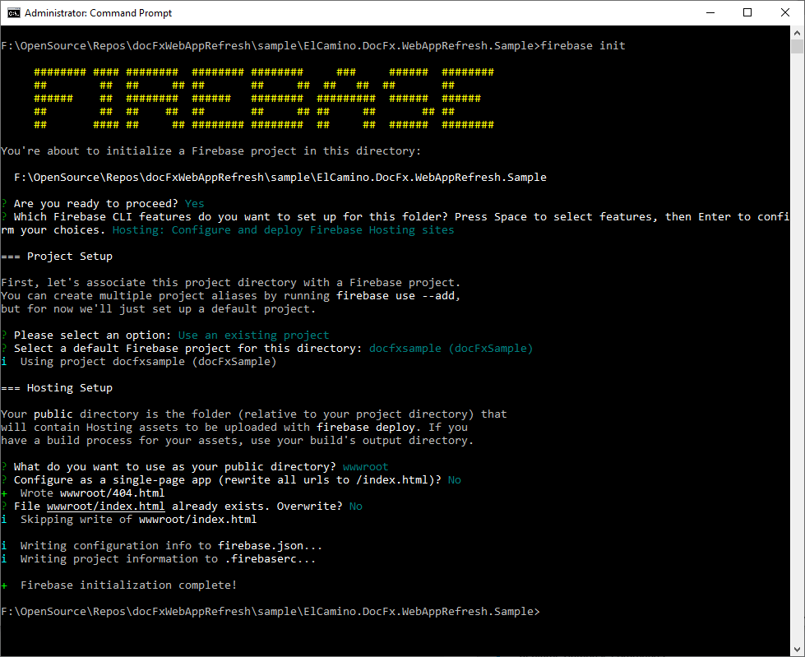Click the info marker before "Using project docfxsample"
Screen dimensions: 805x657
pos(5,362)
